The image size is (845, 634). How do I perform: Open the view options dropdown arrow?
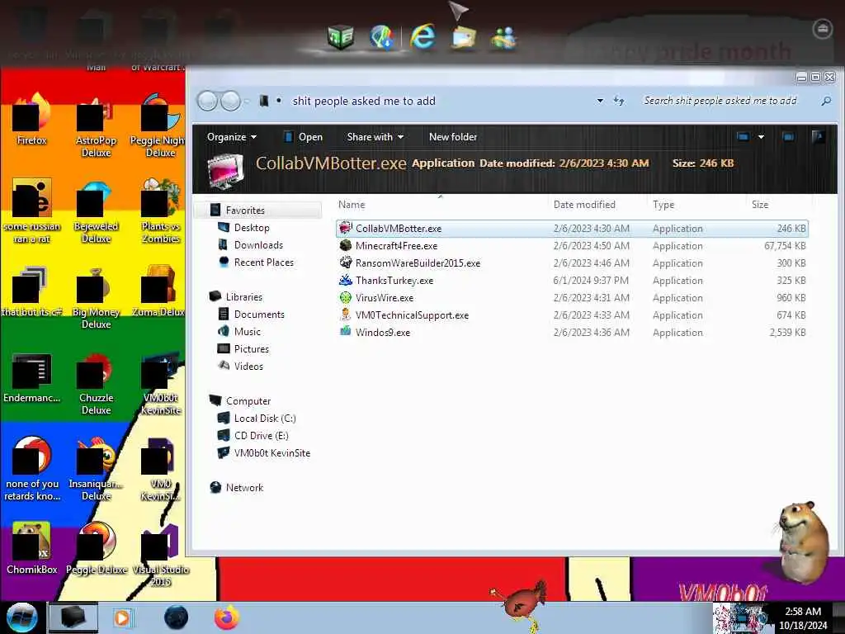pos(761,137)
